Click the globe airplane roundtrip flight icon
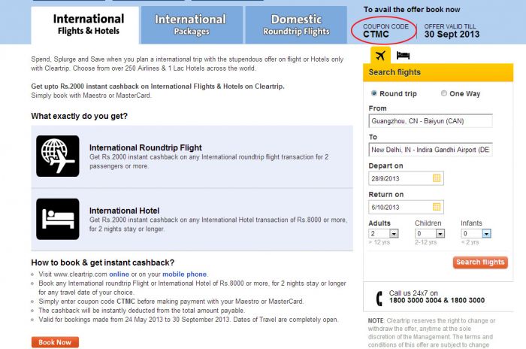The width and height of the screenshot is (526, 349). [x=58, y=156]
